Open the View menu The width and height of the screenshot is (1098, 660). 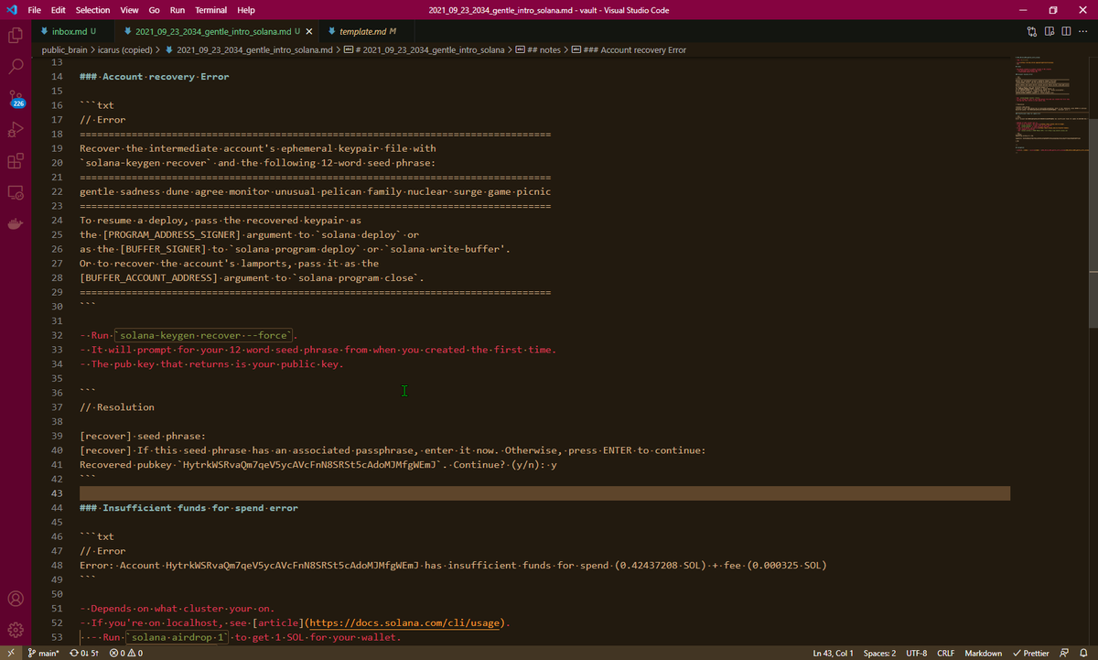coord(129,9)
